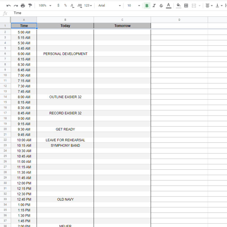Format as currency with dollar icon
Image resolution: width=227 pixels, height=227 pixels.
point(58,6)
